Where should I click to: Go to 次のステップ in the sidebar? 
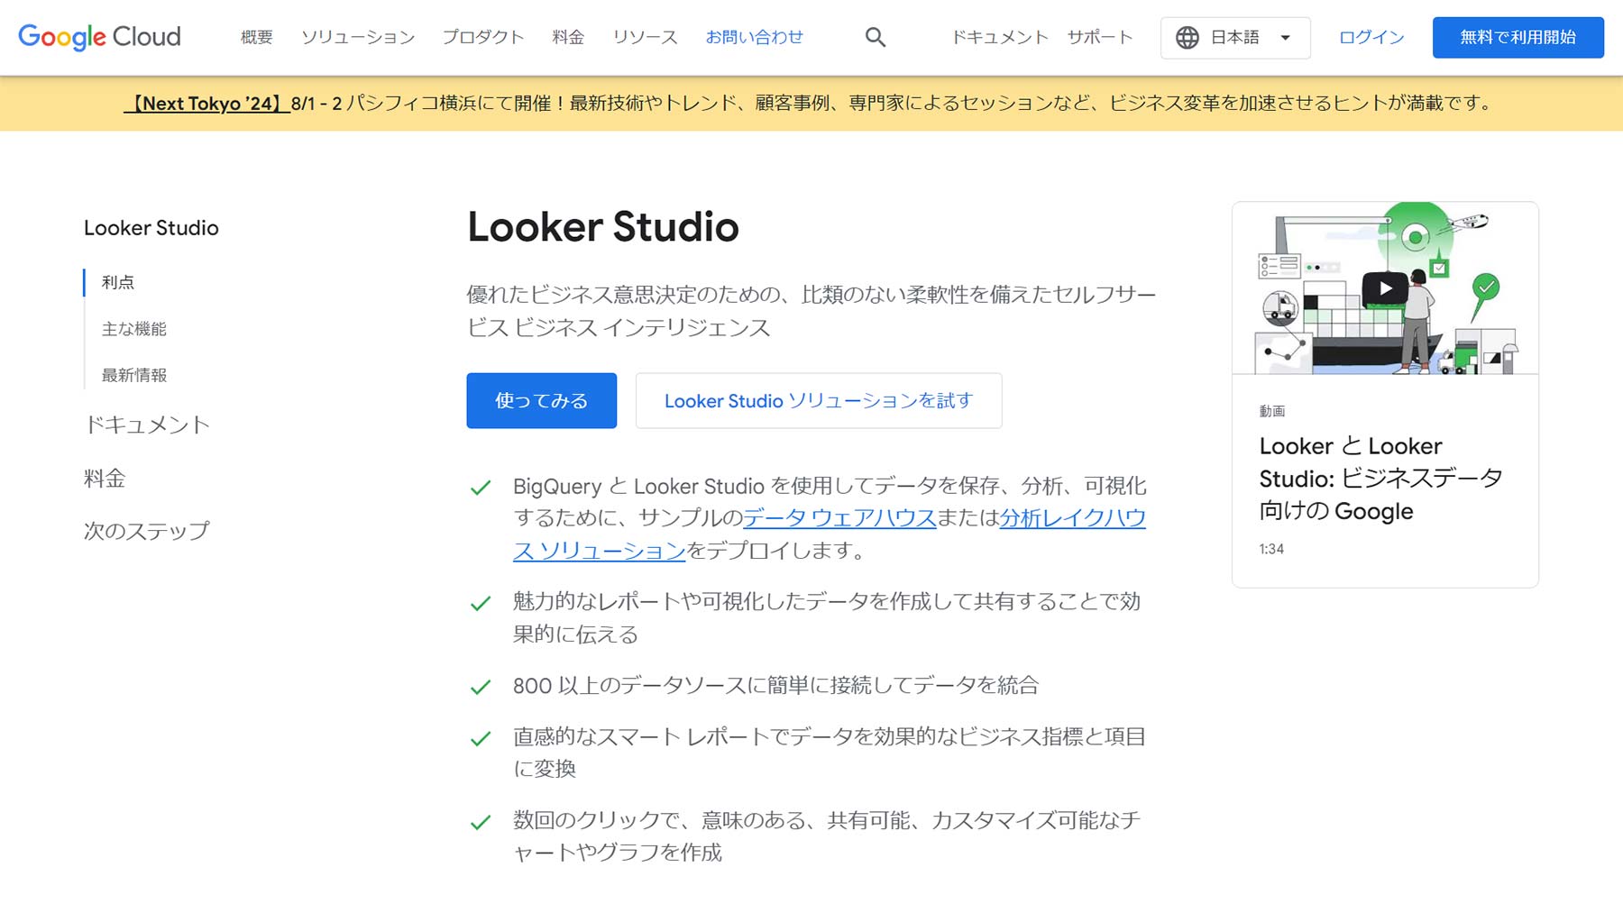coord(147,531)
